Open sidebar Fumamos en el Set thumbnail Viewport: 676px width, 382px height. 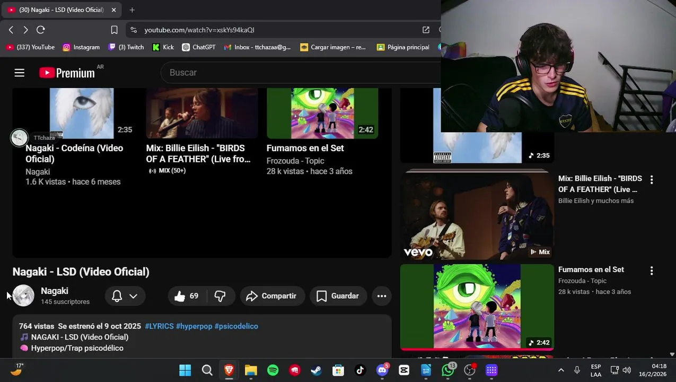[477, 307]
